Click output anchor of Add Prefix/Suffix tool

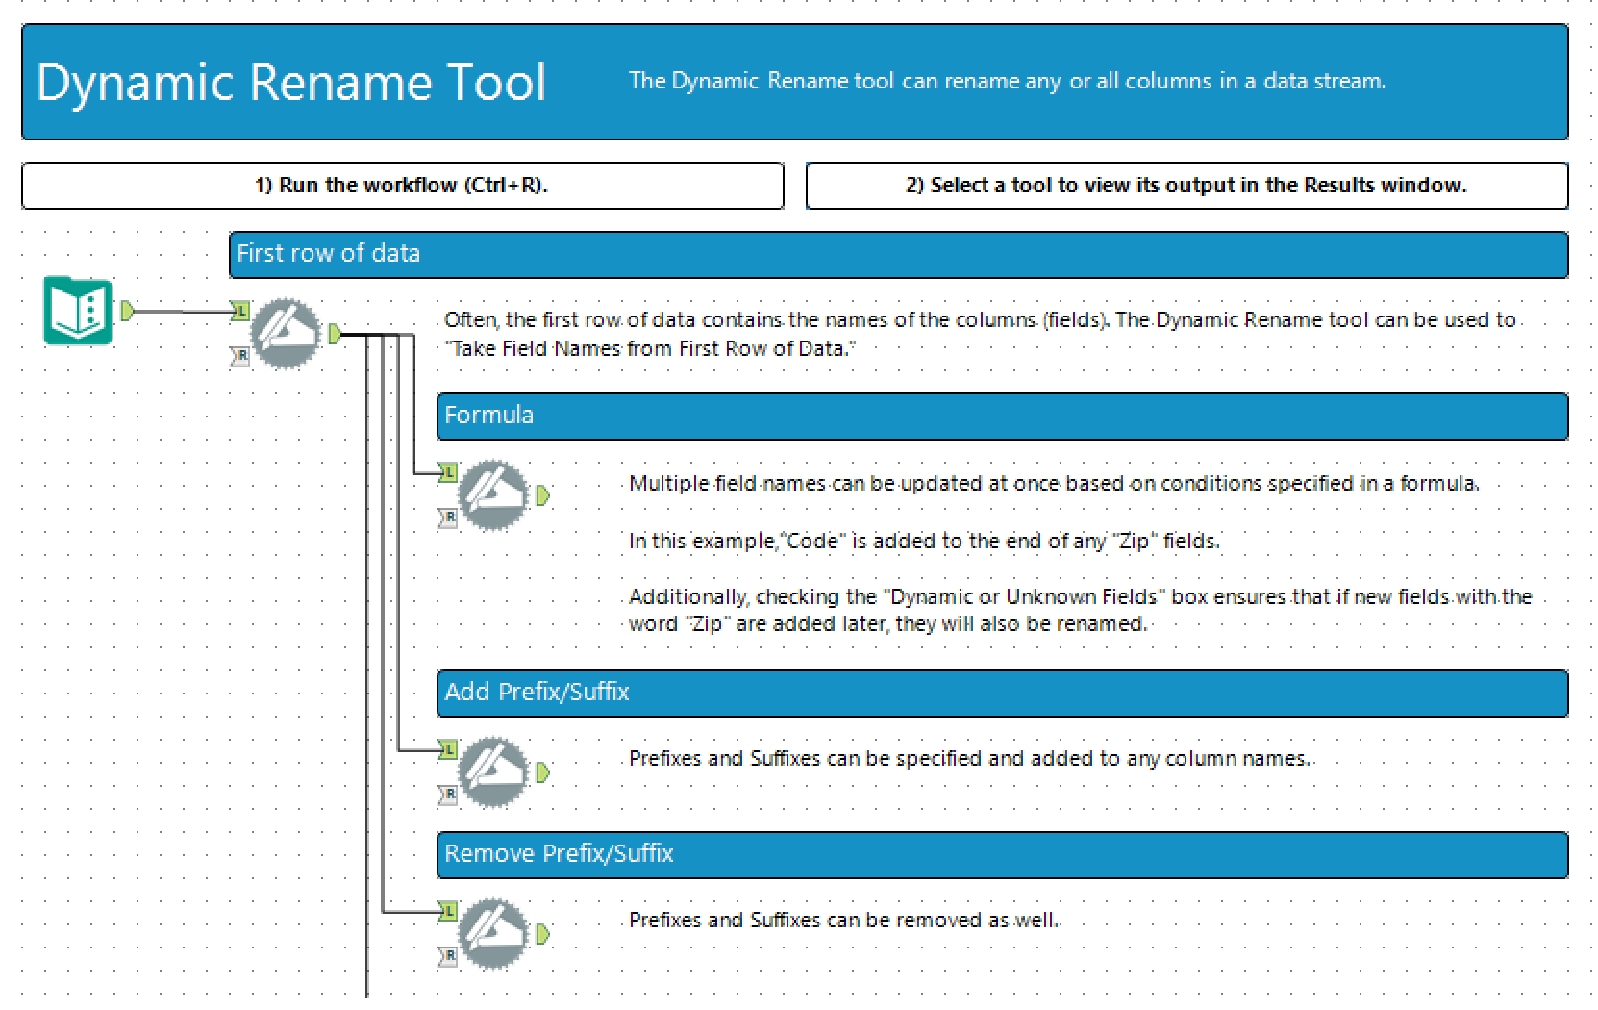coord(542,772)
